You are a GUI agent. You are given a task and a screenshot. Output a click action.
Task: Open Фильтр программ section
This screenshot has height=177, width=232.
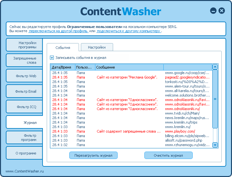[24, 137]
